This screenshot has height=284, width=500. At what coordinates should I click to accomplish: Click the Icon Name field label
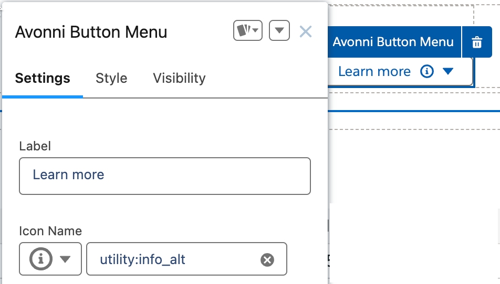coord(50,231)
